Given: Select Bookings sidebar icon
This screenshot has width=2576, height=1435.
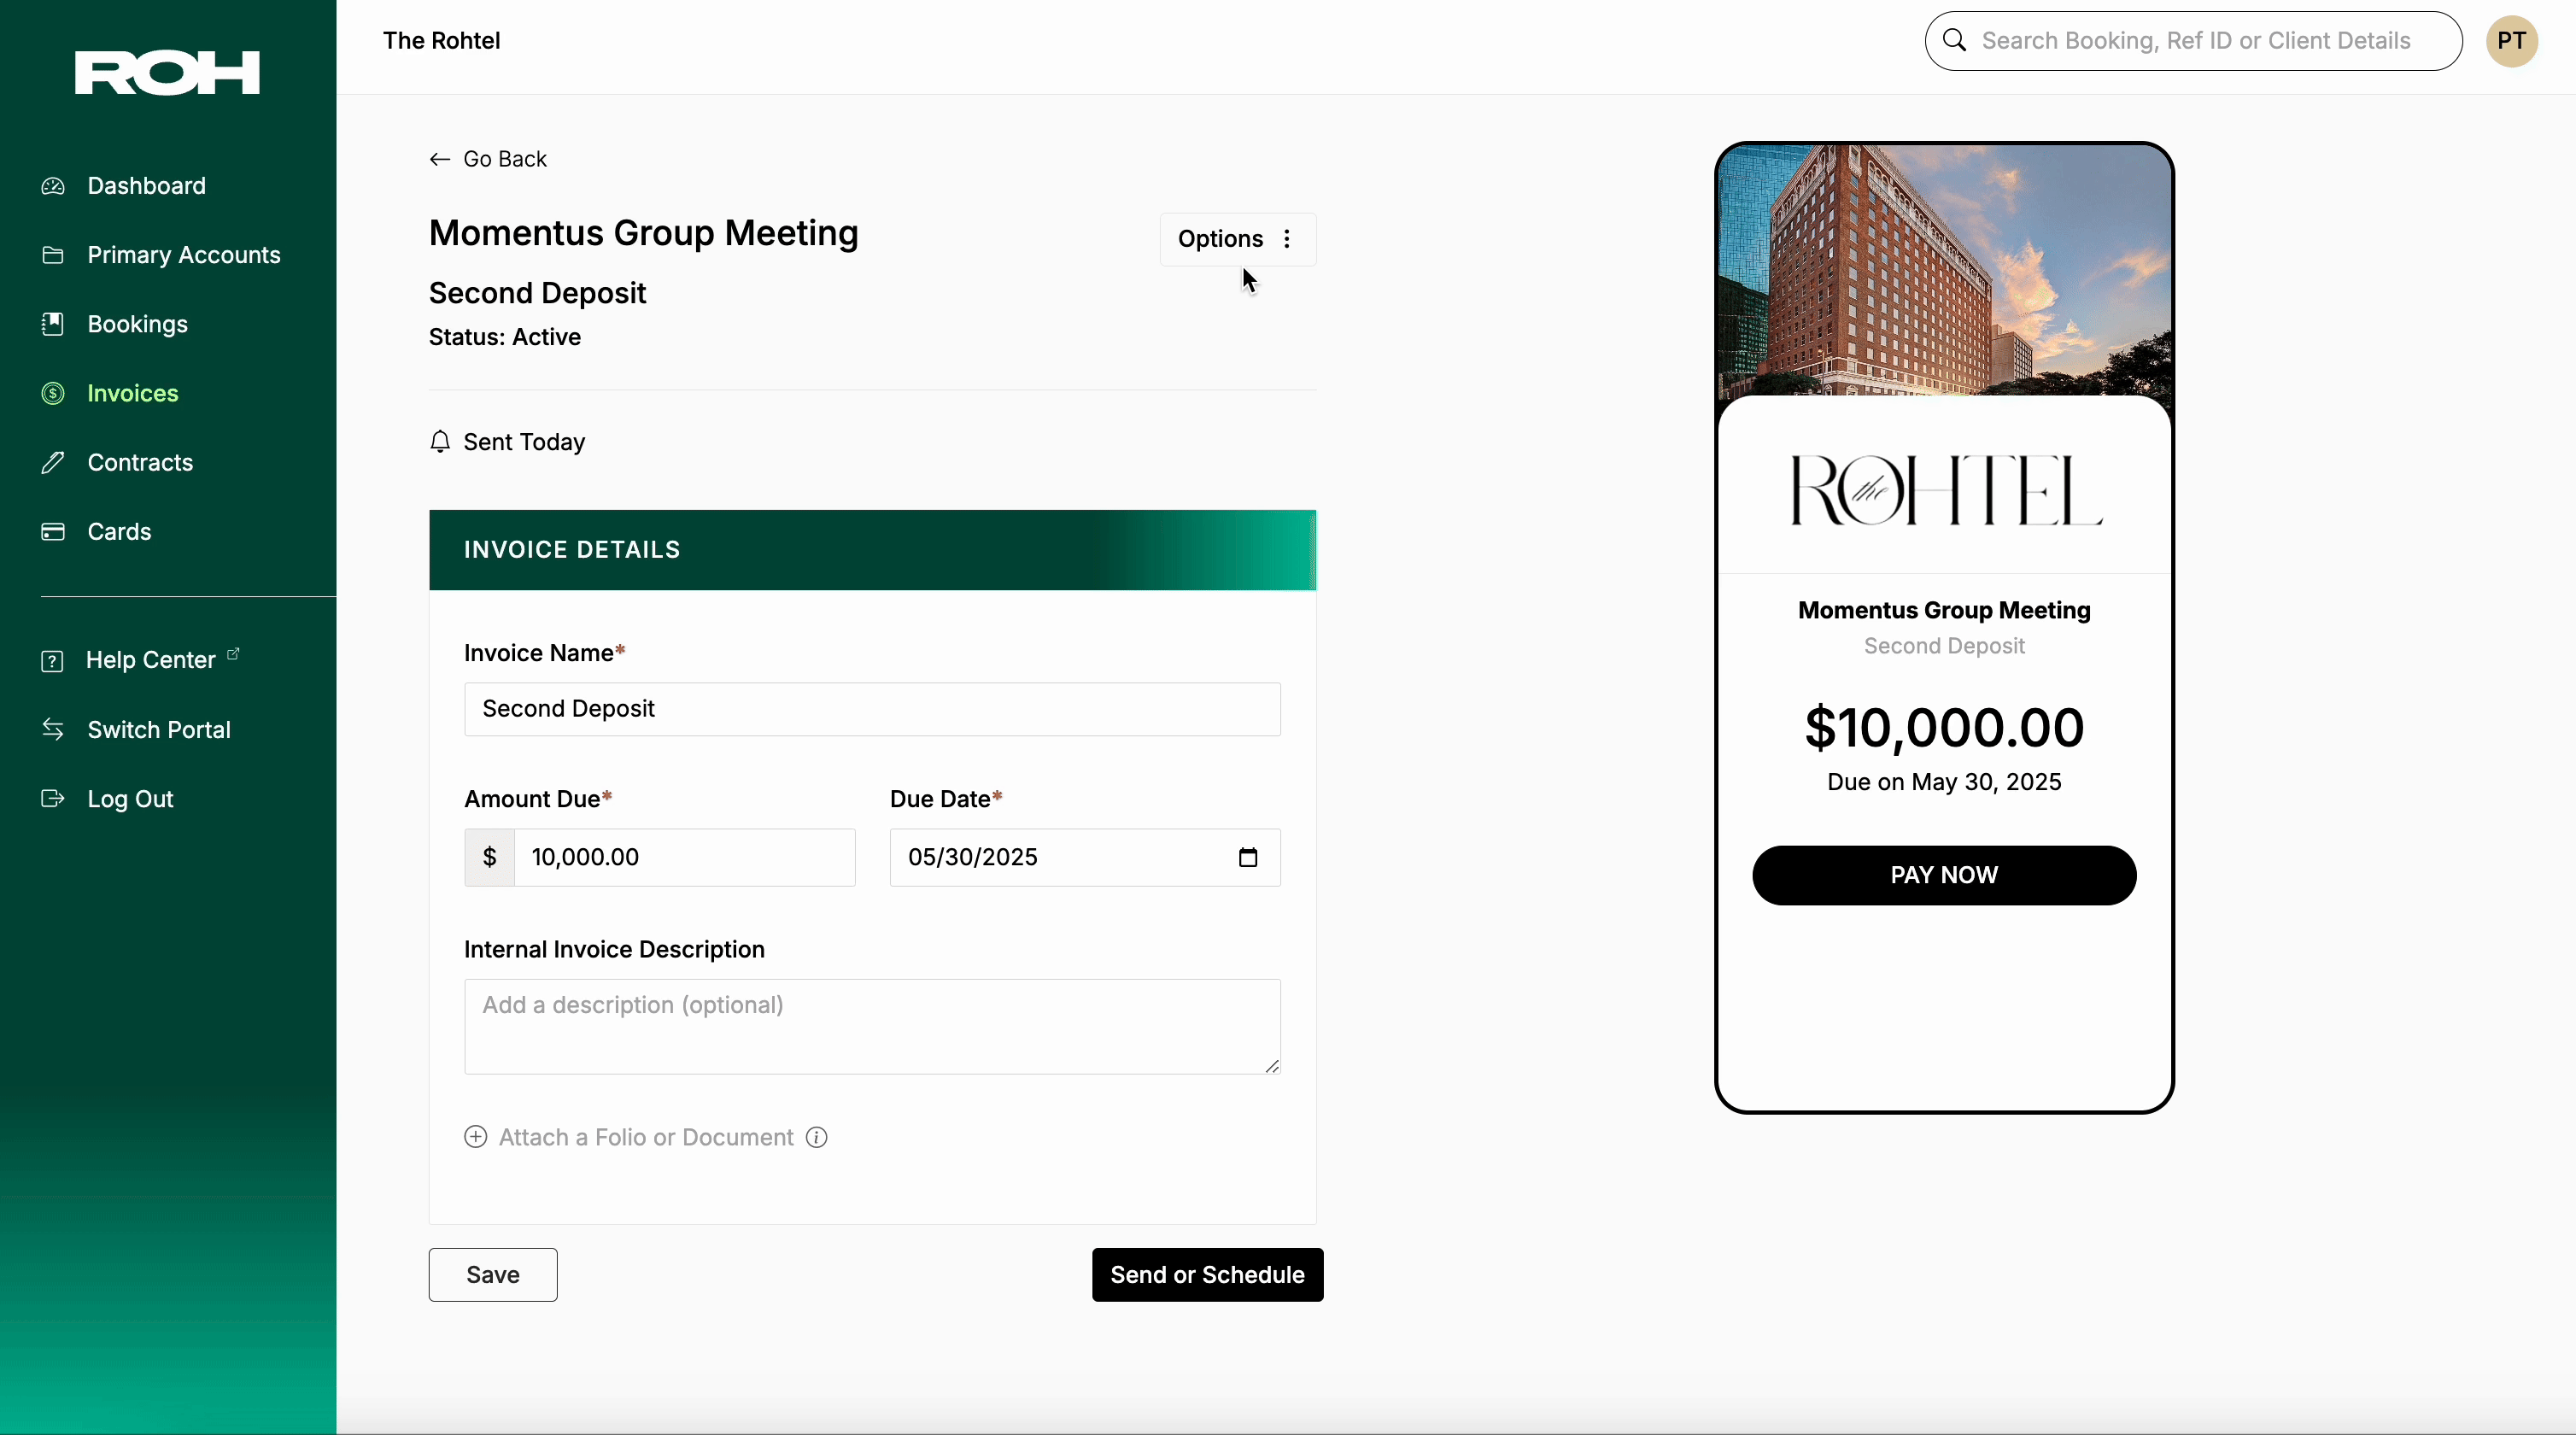Looking at the screenshot, I should [53, 324].
